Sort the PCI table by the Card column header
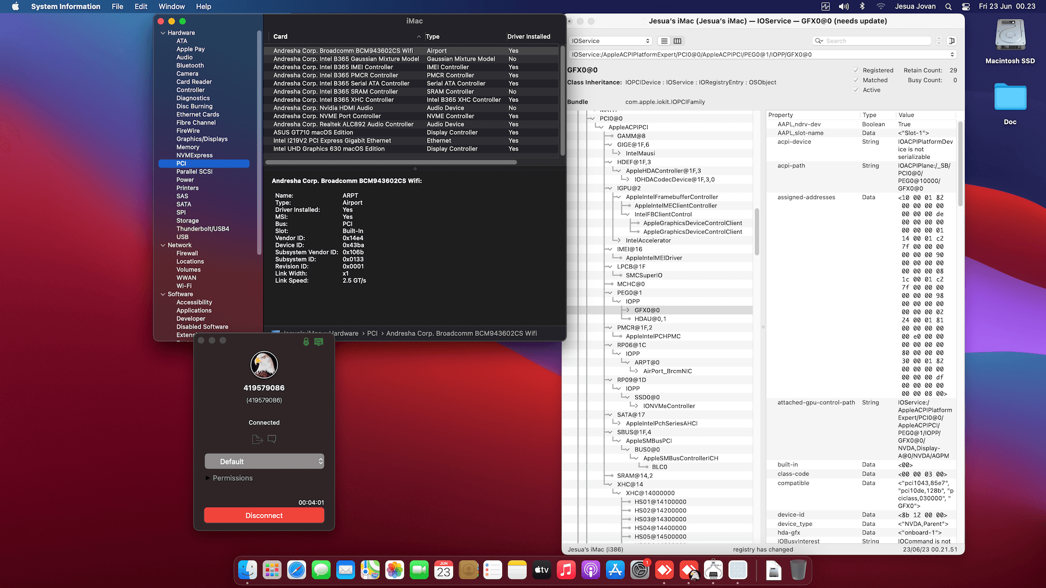 click(x=346, y=36)
